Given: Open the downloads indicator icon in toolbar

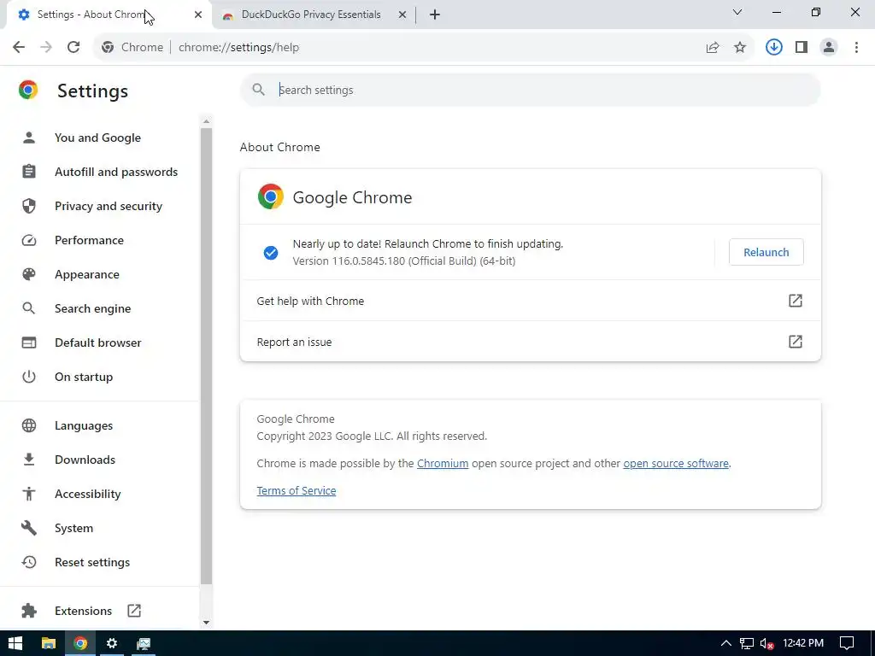Looking at the screenshot, I should click(774, 48).
